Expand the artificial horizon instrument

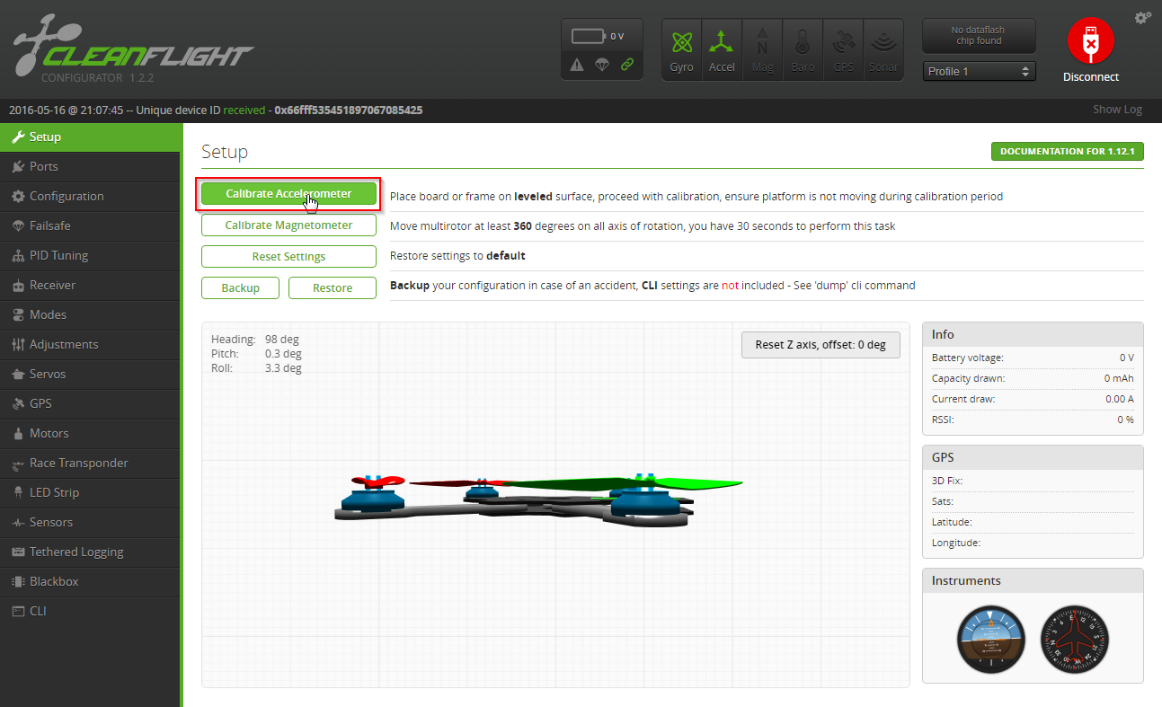(990, 640)
